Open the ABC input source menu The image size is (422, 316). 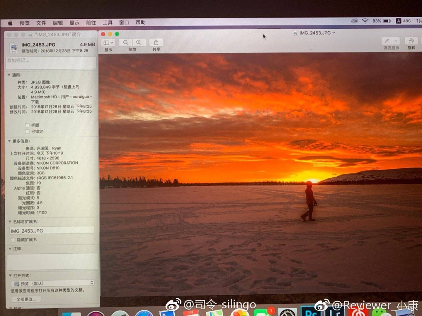(x=404, y=21)
